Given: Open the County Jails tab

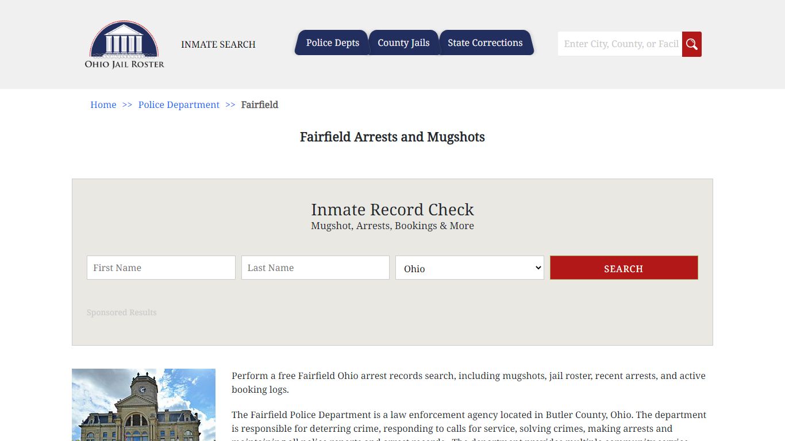Looking at the screenshot, I should coord(403,42).
